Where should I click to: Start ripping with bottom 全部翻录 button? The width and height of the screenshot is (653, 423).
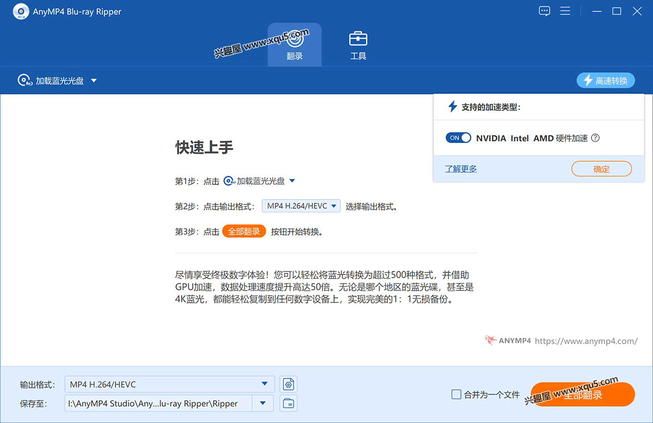pos(583,395)
